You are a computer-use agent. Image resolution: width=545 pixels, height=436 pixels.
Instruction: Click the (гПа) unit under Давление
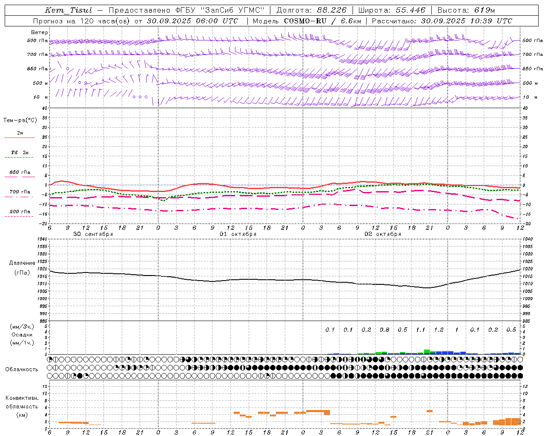pyautogui.click(x=22, y=273)
